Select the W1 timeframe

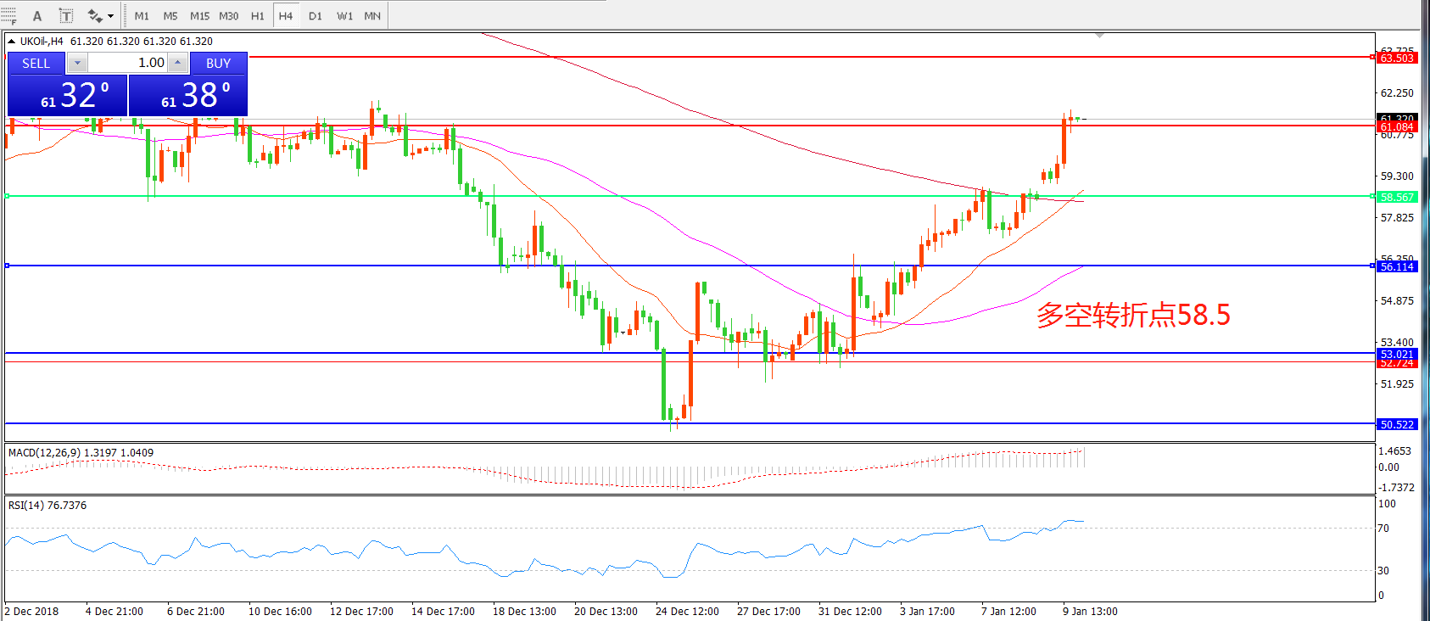(x=344, y=16)
